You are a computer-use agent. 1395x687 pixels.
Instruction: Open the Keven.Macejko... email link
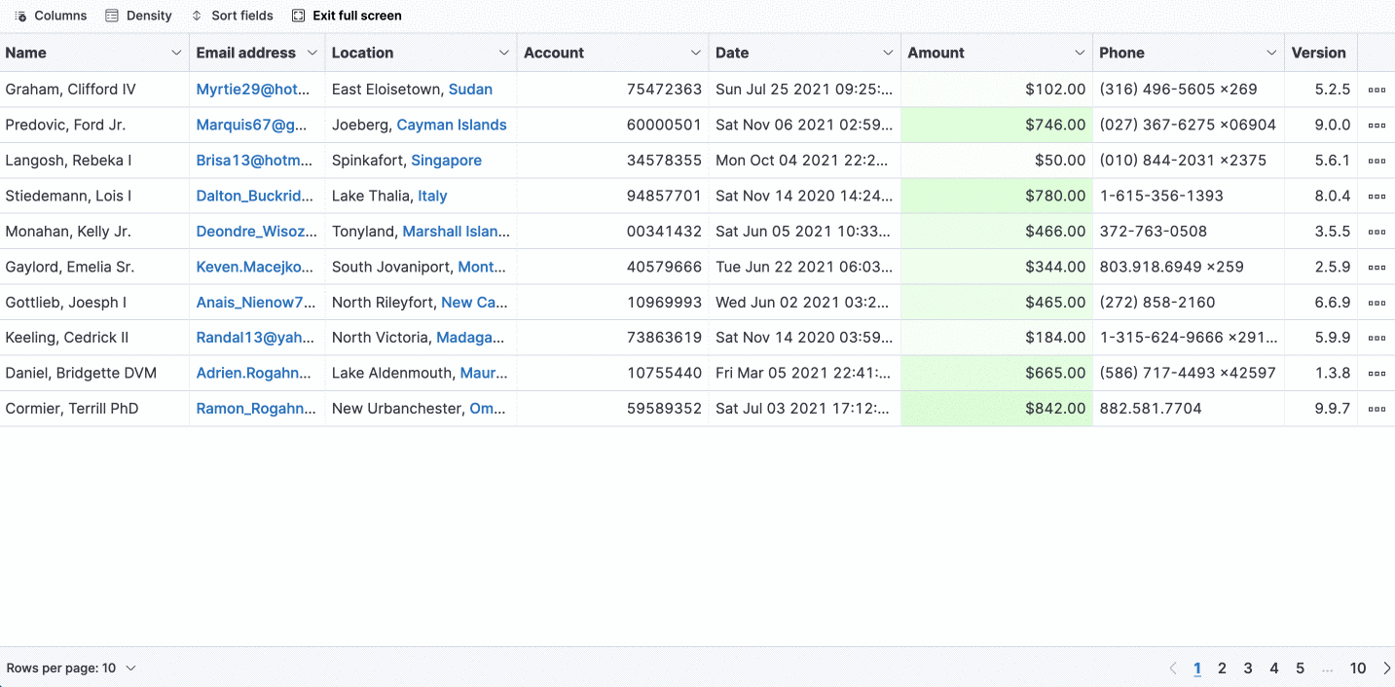point(255,267)
